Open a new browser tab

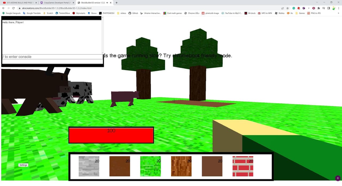tap(116, 3)
